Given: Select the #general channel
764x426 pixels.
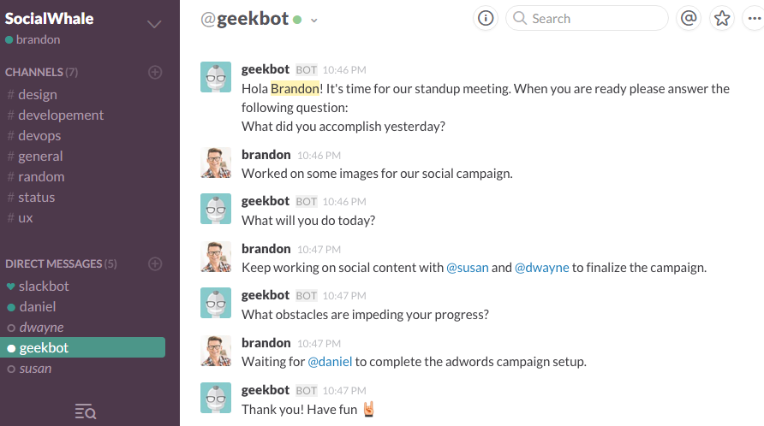Looking at the screenshot, I should pos(40,156).
